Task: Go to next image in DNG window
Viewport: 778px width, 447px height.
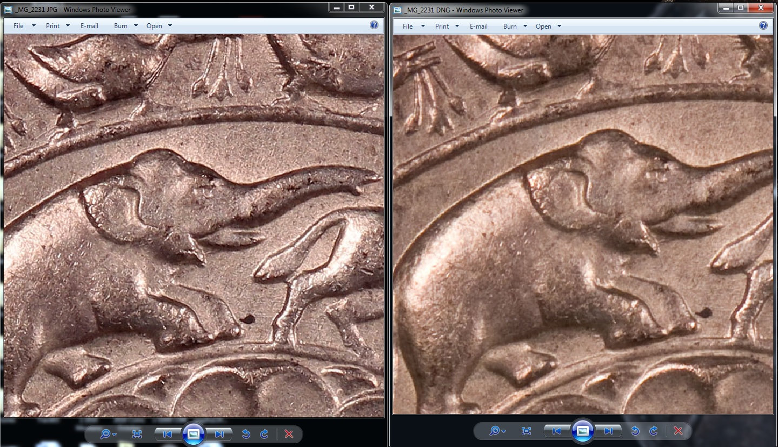Action: (609, 431)
